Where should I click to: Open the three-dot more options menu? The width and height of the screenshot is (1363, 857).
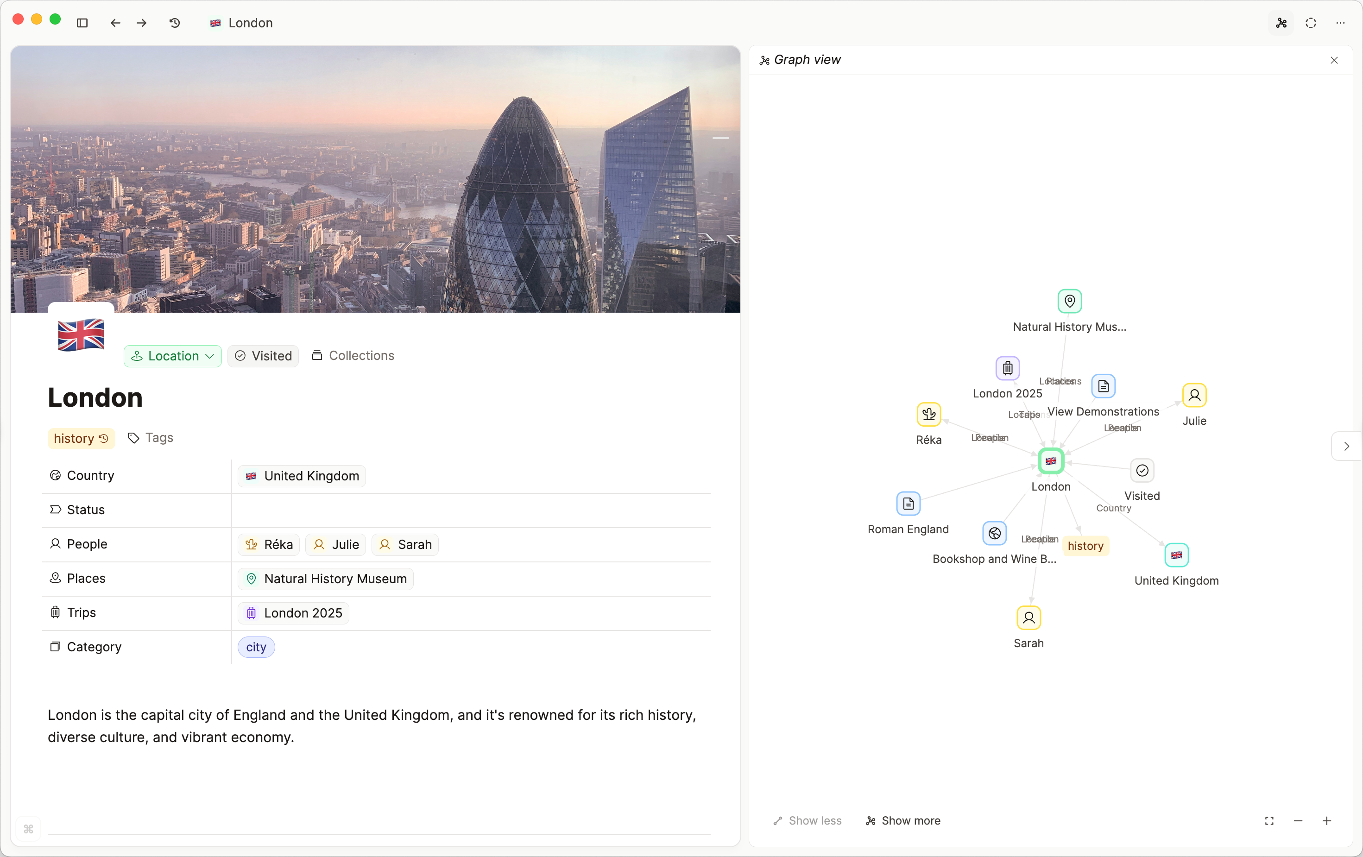(1340, 23)
